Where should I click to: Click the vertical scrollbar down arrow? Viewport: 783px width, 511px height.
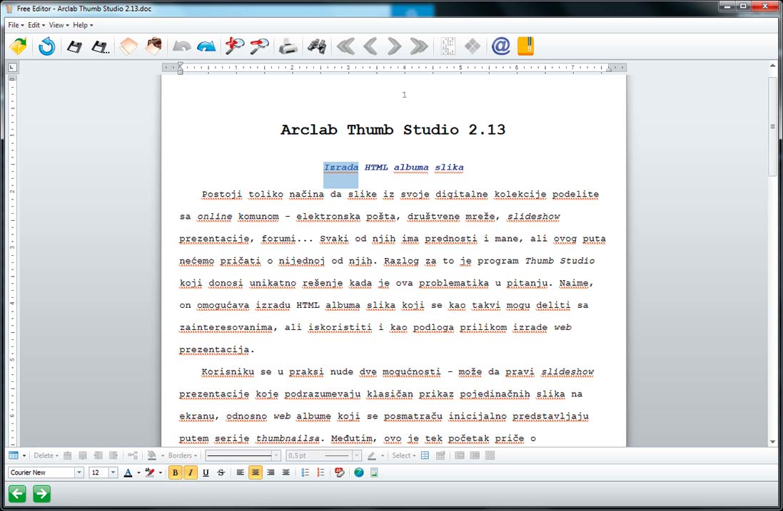tap(772, 442)
